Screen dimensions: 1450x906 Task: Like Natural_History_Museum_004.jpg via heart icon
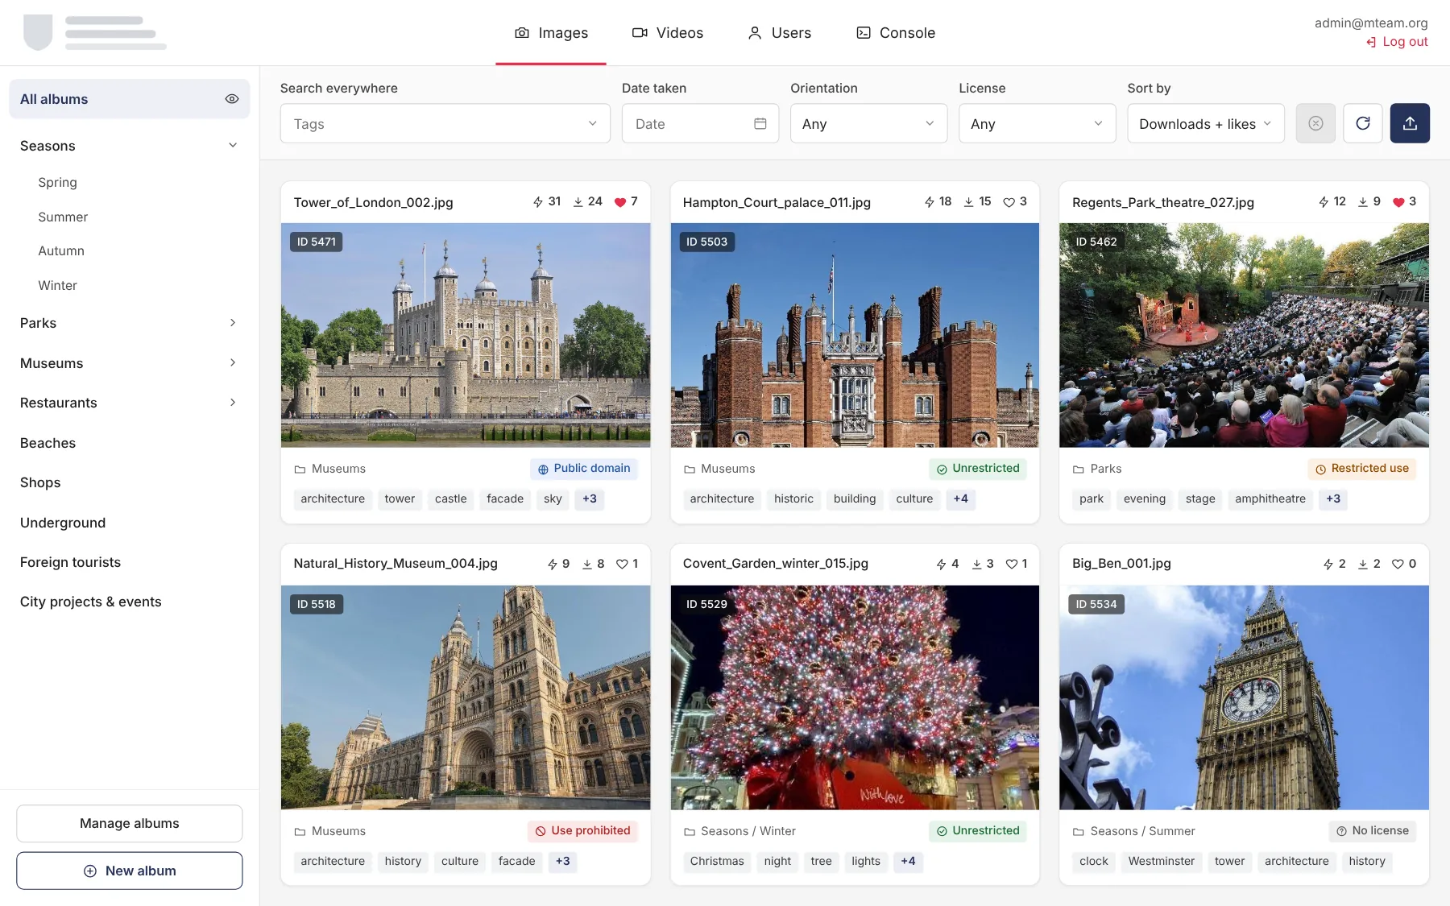tap(622, 565)
